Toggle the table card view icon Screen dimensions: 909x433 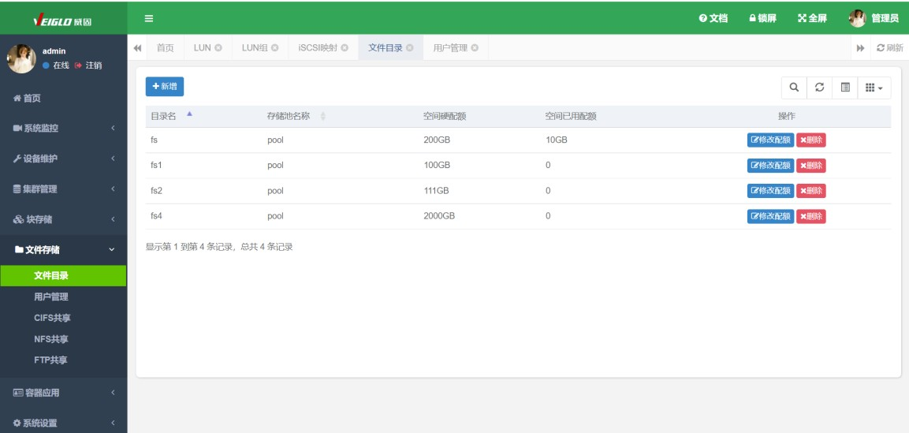pyautogui.click(x=844, y=88)
